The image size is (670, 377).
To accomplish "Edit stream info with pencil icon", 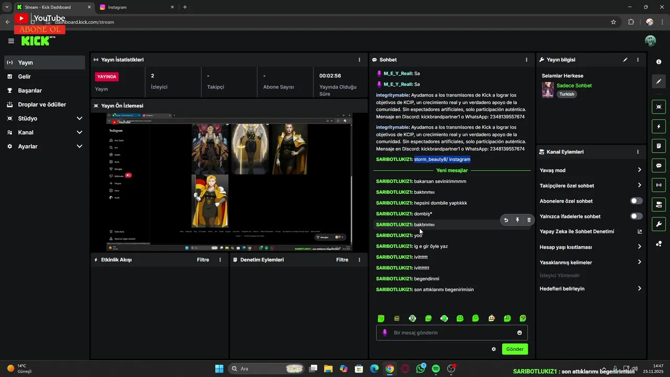I will tap(625, 60).
